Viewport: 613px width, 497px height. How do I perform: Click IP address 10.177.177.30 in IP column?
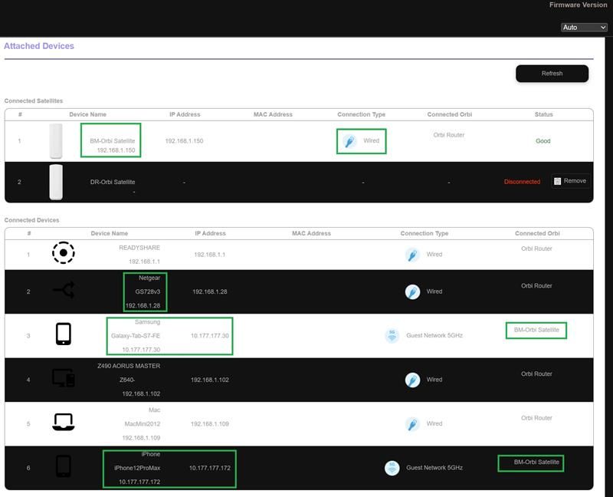pyautogui.click(x=209, y=336)
